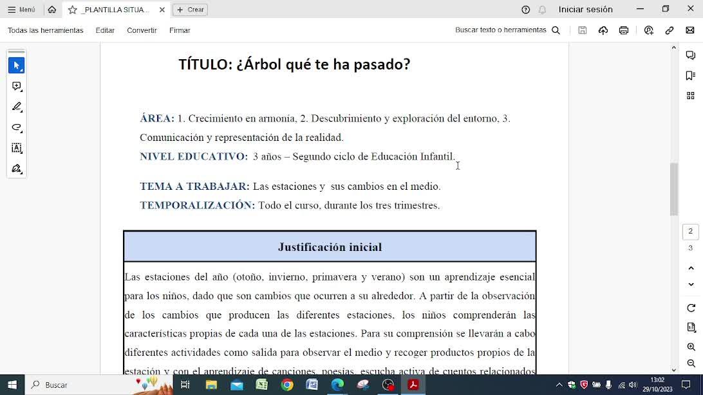Open the help question mark

pos(526,10)
